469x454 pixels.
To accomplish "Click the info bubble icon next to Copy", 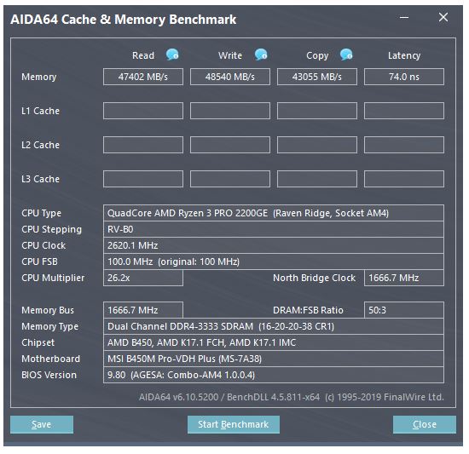I will [x=346, y=55].
